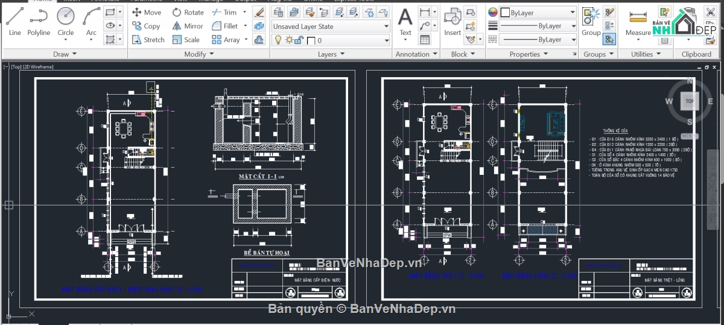The width and height of the screenshot is (724, 325).
Task: Open the Trim flyout arrow
Action: 244,12
